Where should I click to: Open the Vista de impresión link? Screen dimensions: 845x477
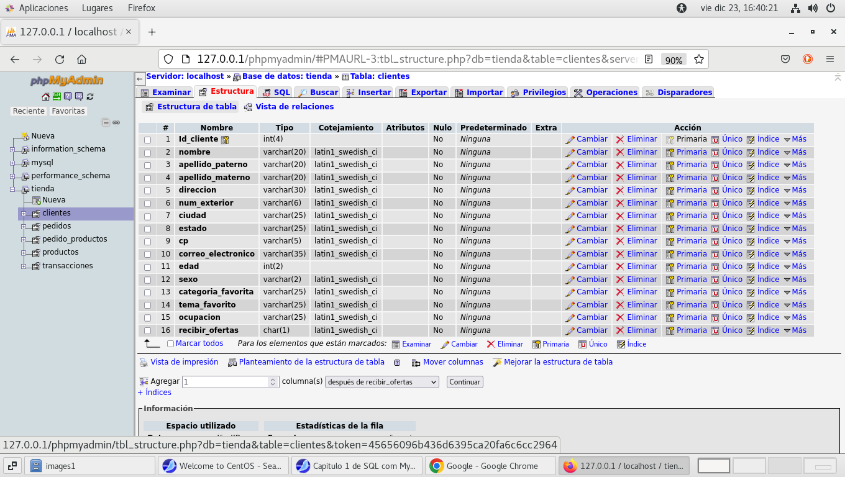pos(184,362)
